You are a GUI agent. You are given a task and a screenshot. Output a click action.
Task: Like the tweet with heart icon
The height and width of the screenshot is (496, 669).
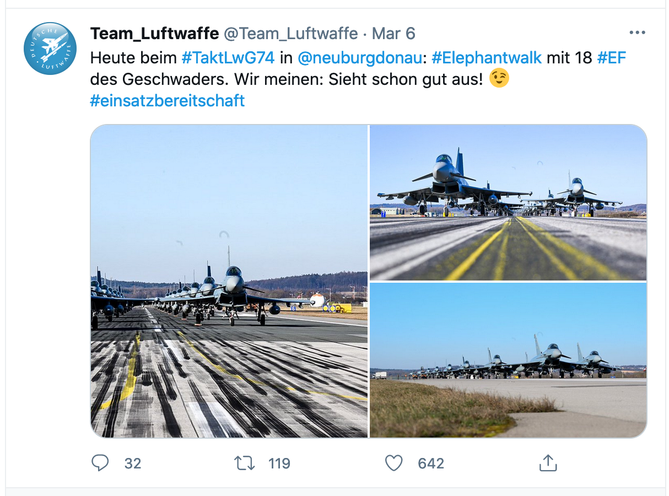pos(393,463)
